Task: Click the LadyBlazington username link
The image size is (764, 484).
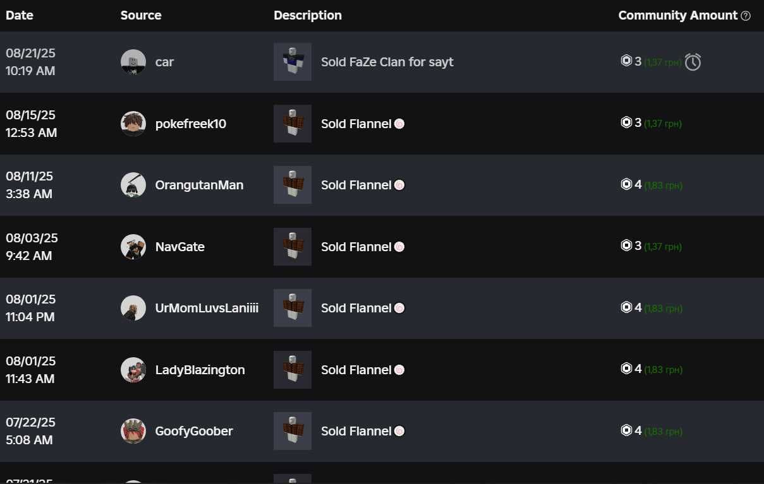Action: tap(200, 370)
